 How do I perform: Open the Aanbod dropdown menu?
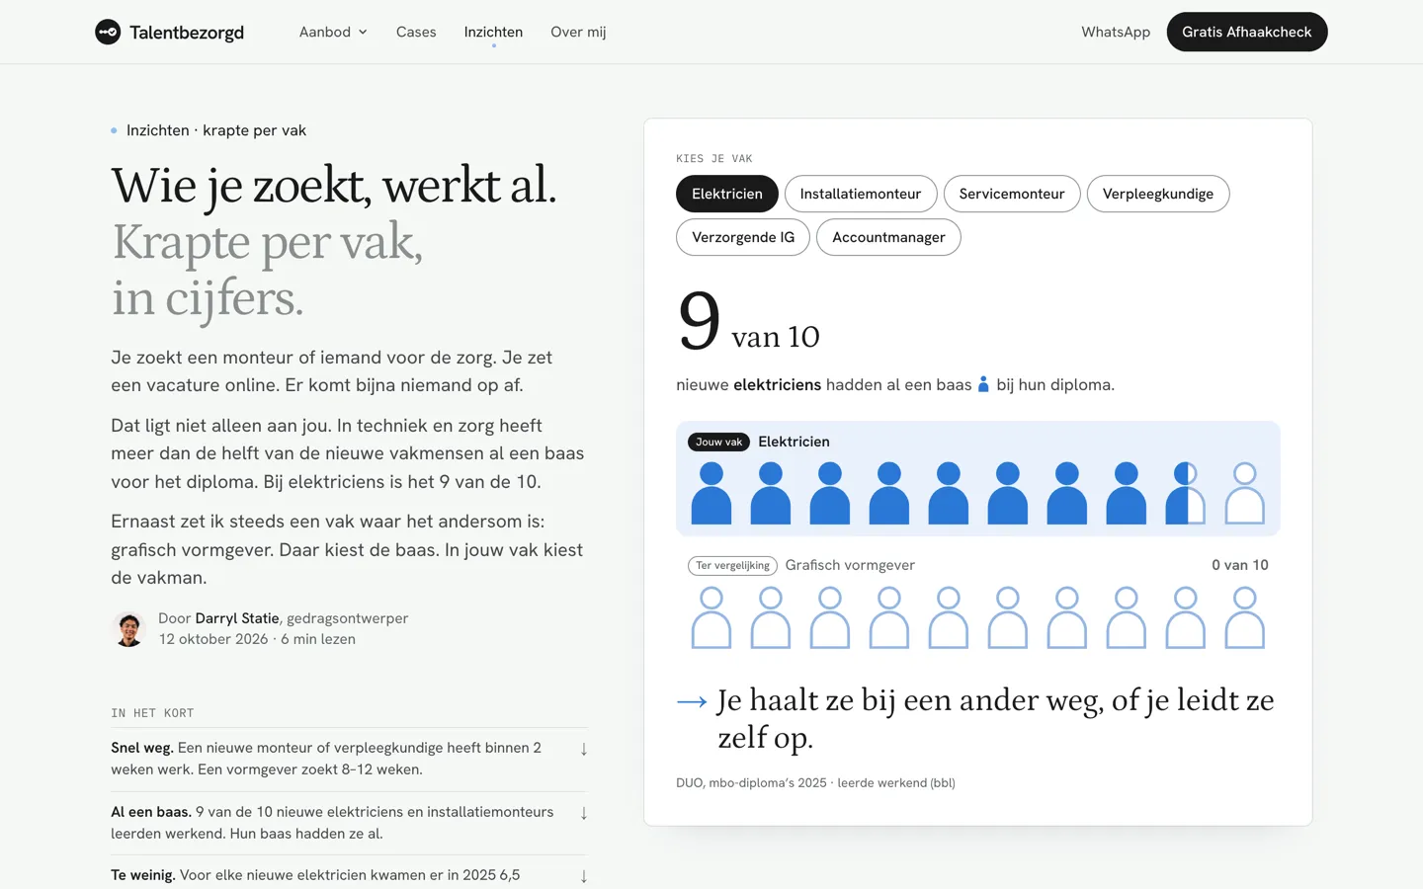pos(333,32)
